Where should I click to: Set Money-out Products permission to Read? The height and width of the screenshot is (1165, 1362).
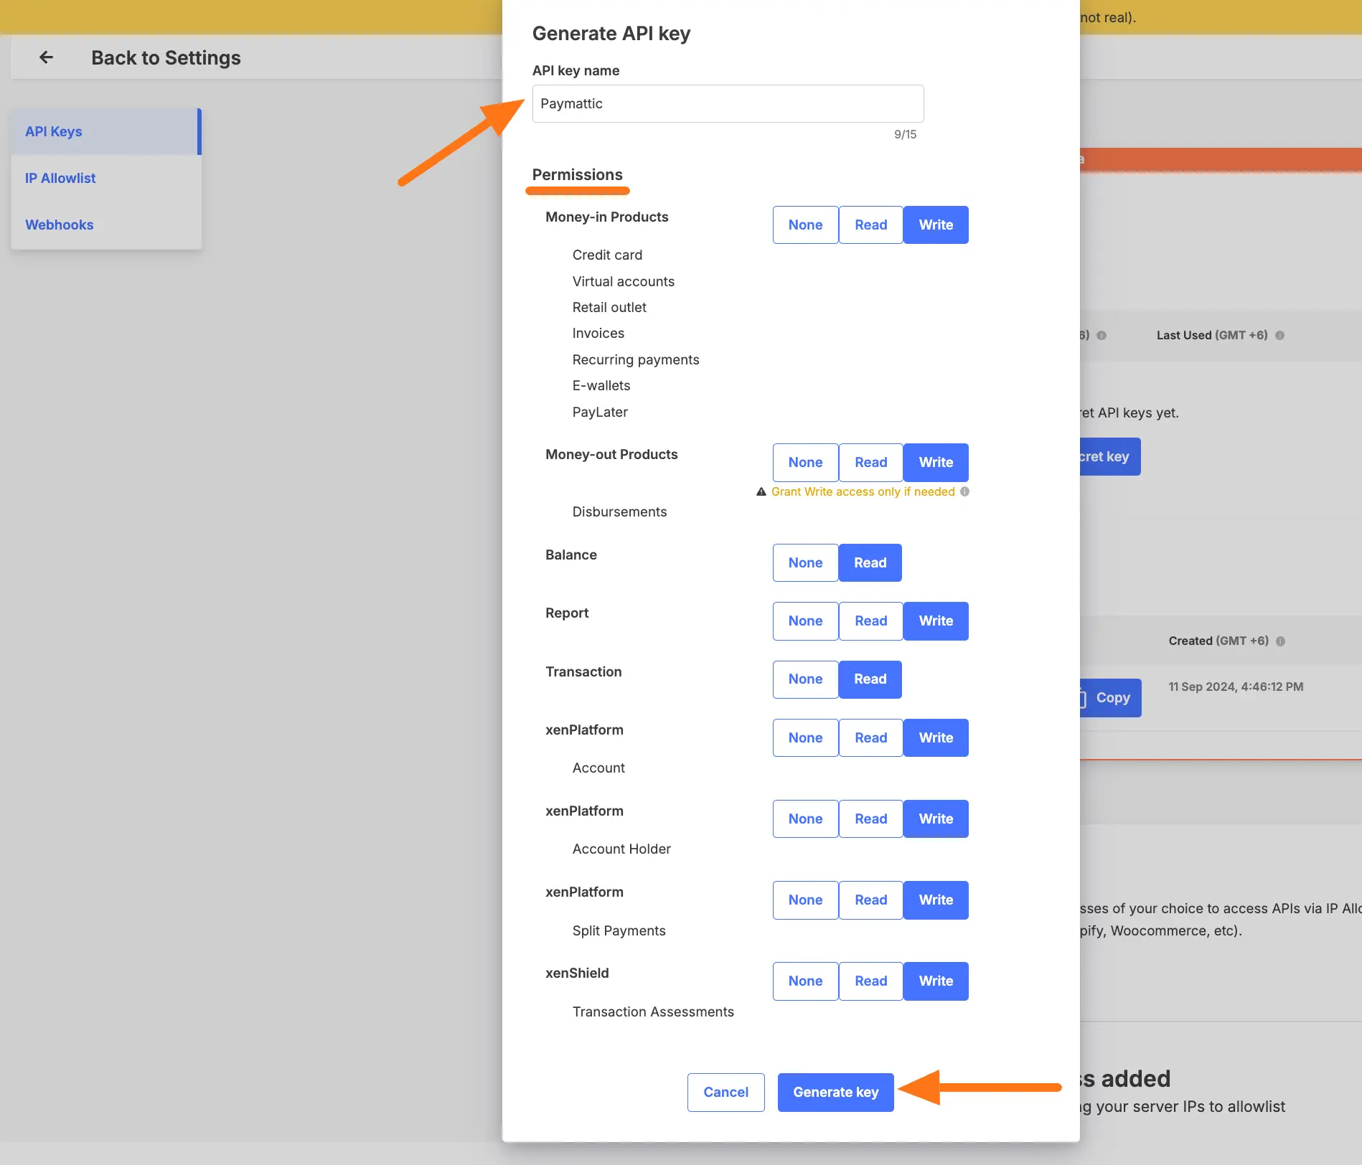[870, 462]
